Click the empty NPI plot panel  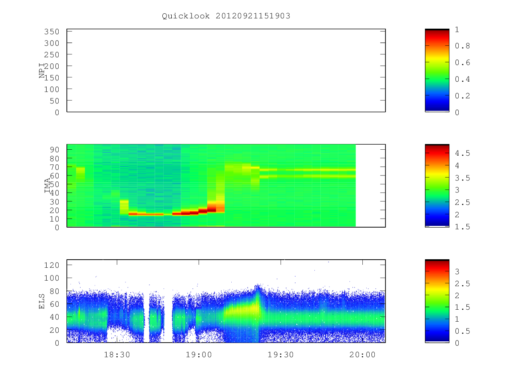pyautogui.click(x=226, y=71)
